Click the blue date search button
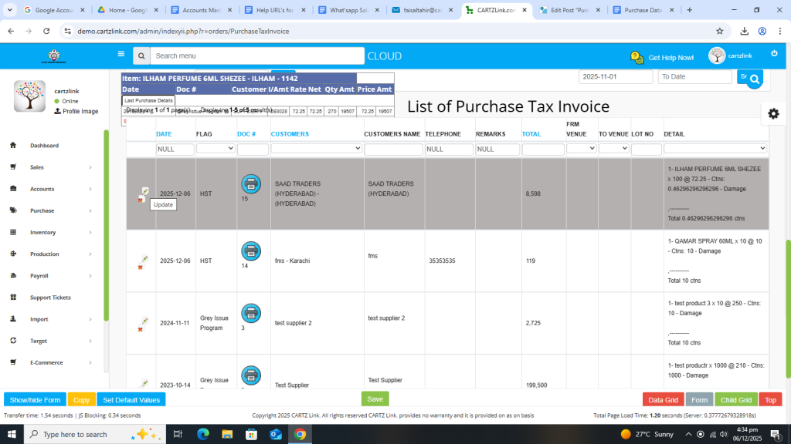 (x=754, y=78)
